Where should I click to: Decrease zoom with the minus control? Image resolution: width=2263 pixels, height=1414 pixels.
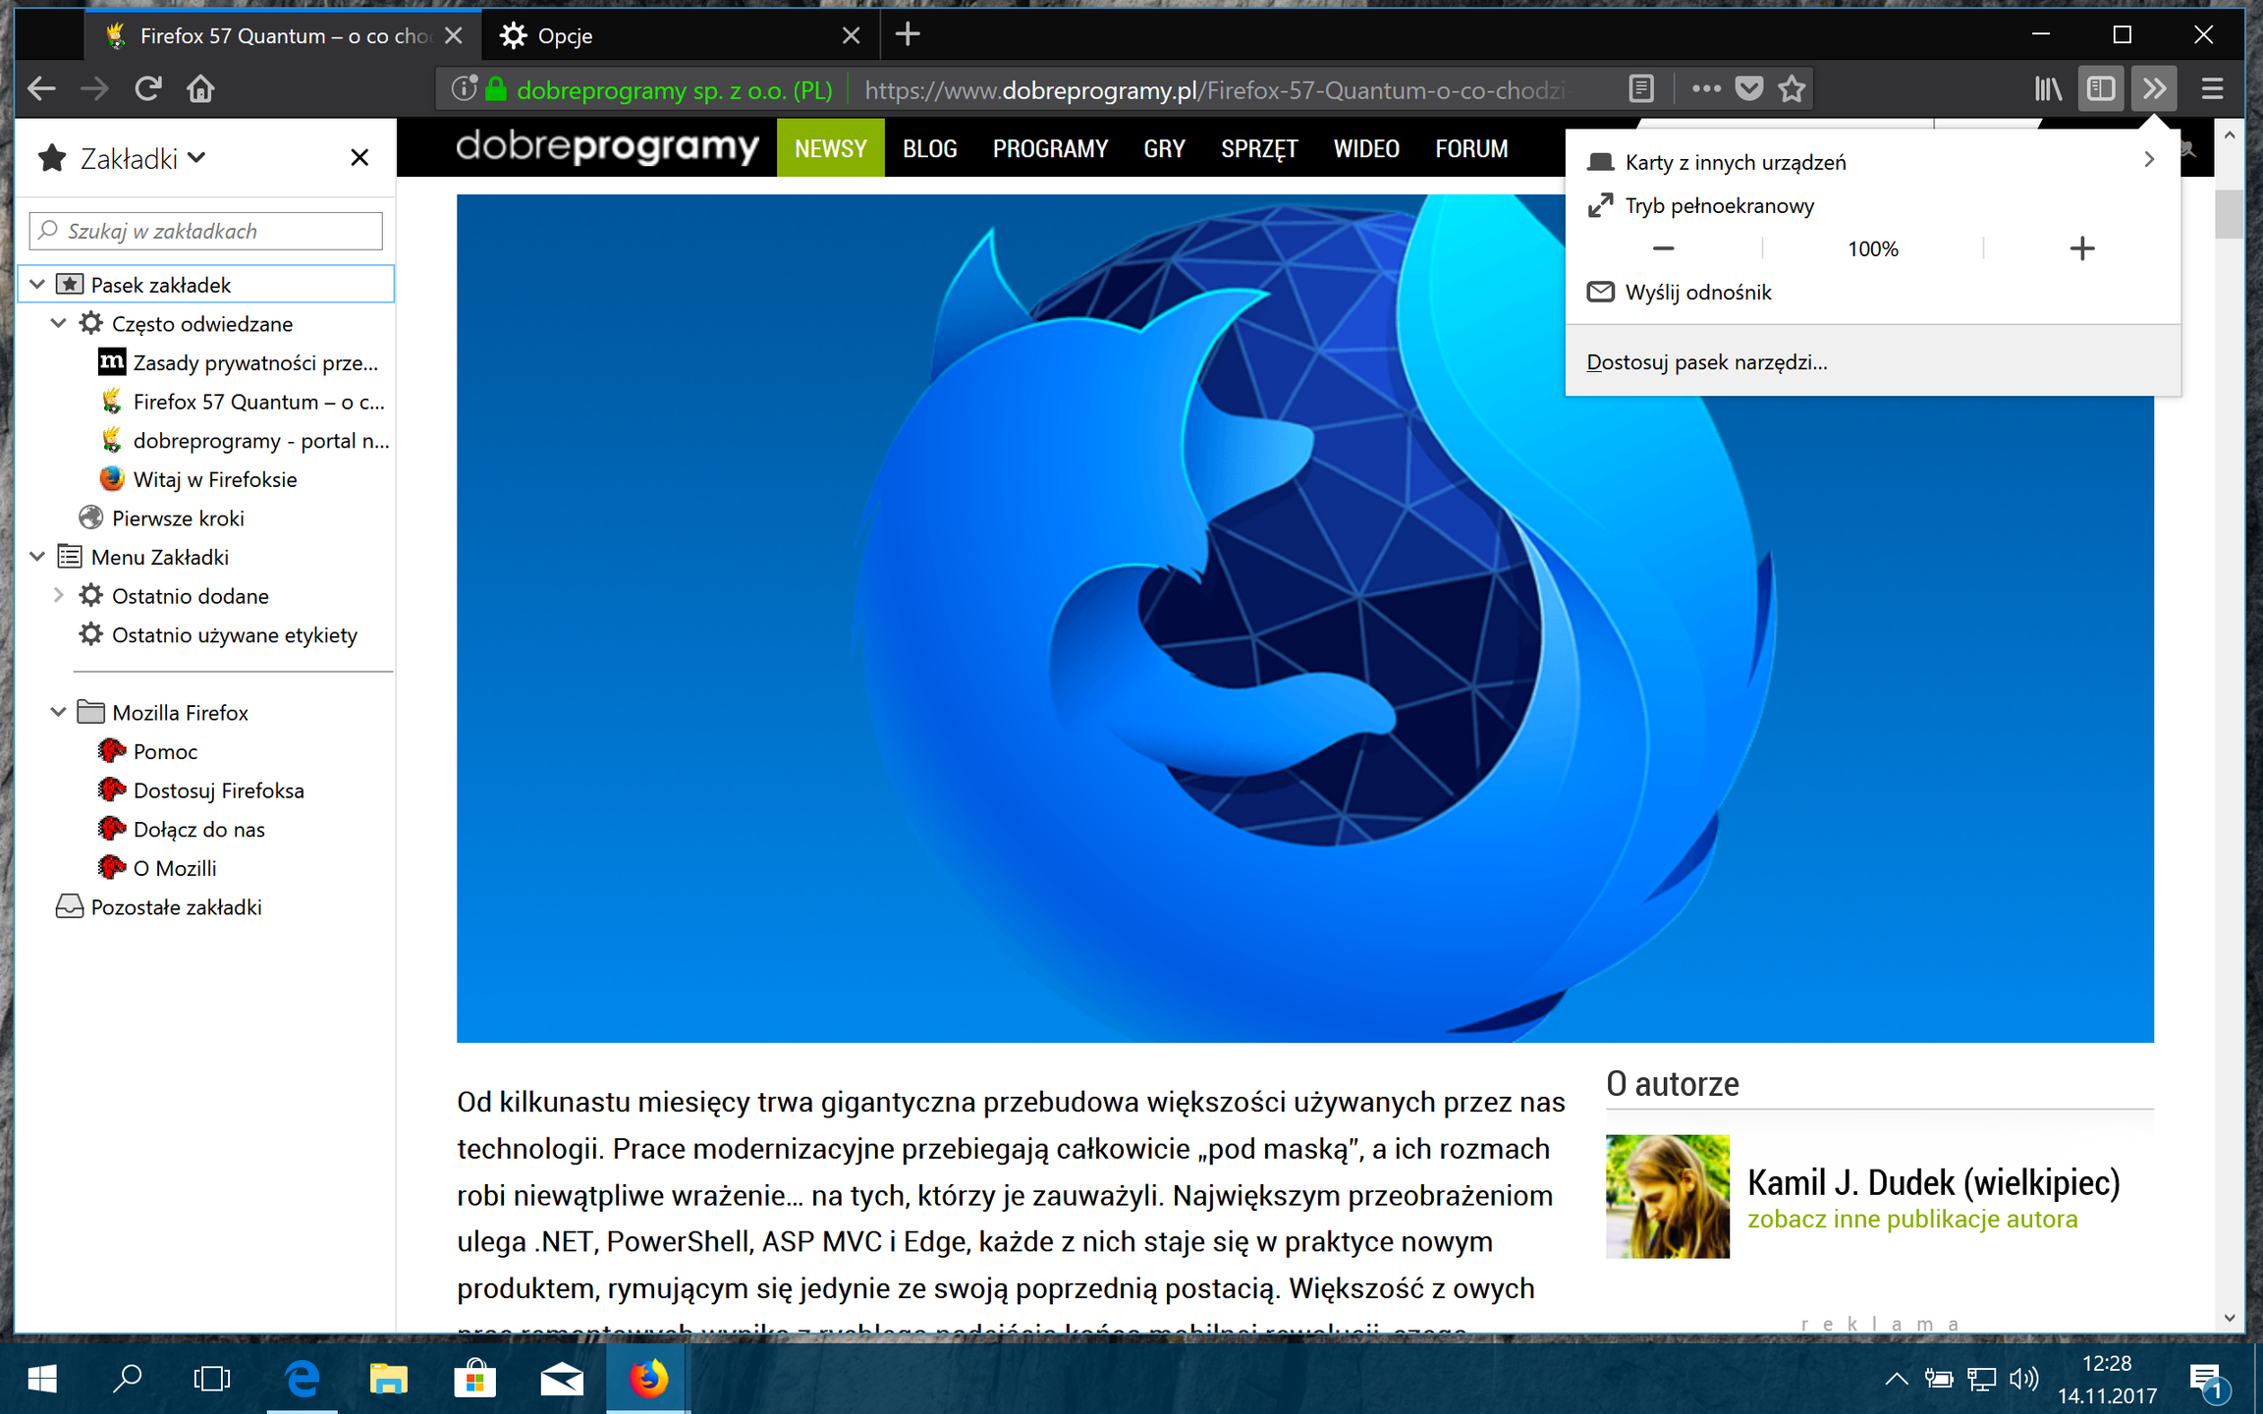point(1662,247)
